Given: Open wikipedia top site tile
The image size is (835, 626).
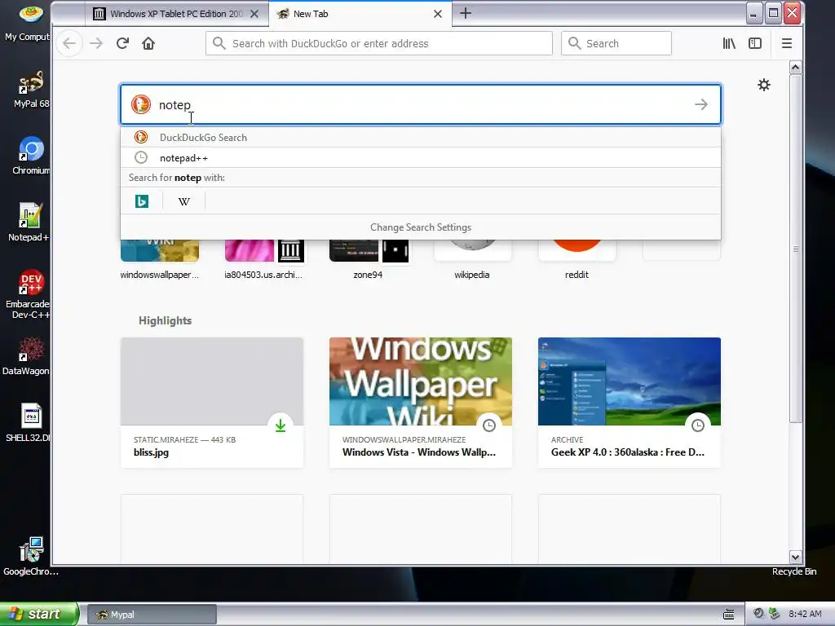Looking at the screenshot, I should pos(472,260).
